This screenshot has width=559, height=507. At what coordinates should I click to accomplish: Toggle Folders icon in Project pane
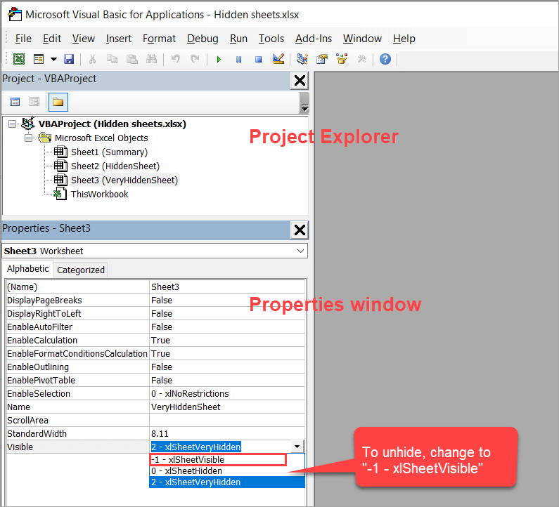click(58, 103)
